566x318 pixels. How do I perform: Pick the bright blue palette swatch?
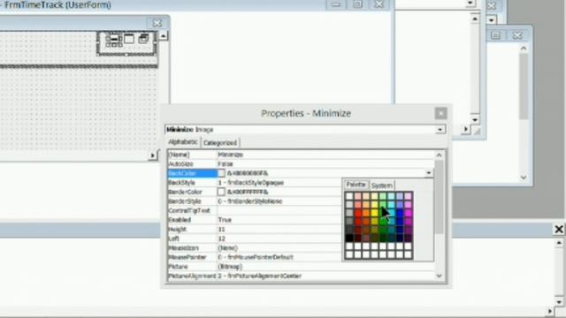coord(400,213)
